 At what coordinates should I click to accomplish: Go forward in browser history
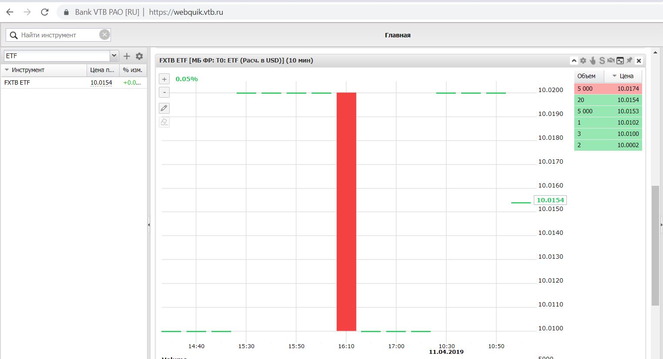tap(27, 12)
